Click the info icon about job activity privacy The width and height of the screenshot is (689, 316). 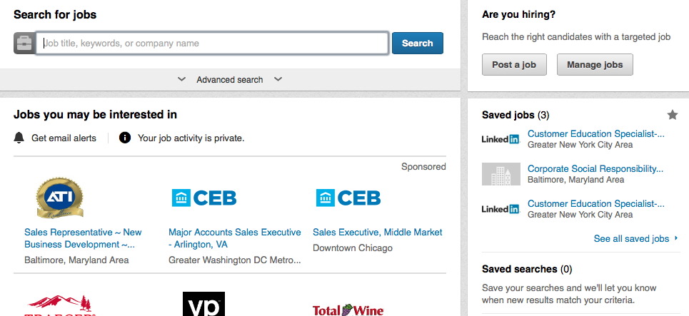click(125, 138)
